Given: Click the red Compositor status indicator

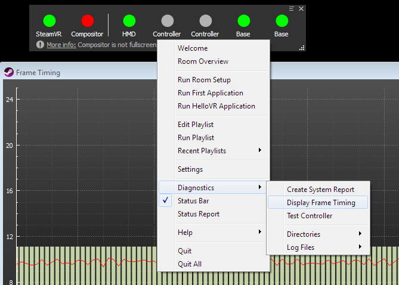Looking at the screenshot, I should pyautogui.click(x=88, y=21).
